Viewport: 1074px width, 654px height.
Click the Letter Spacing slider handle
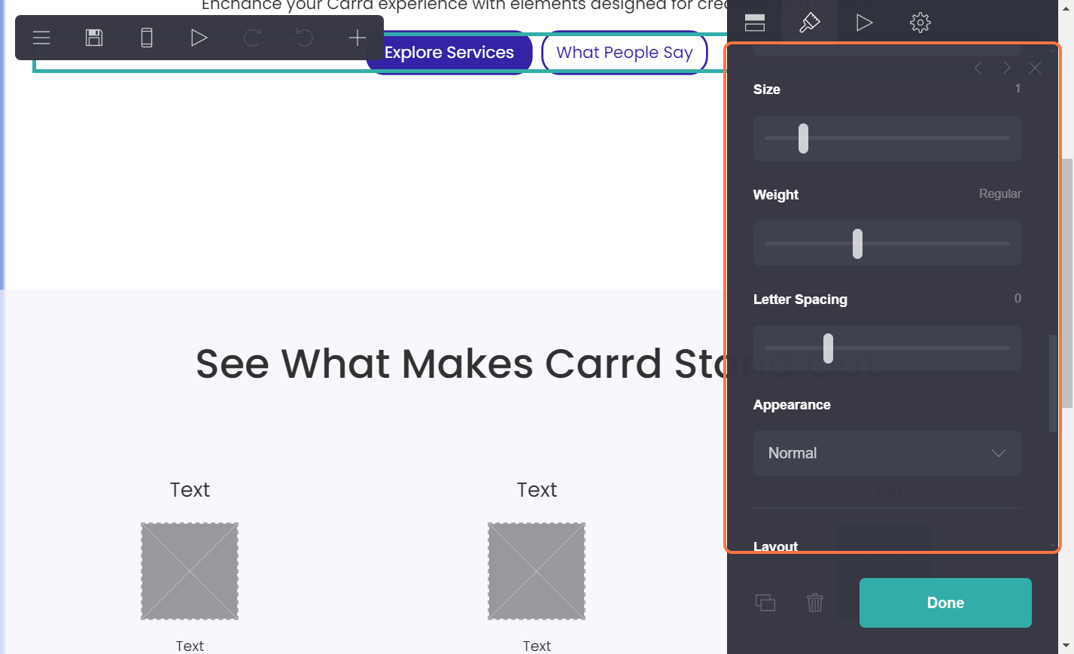click(828, 348)
